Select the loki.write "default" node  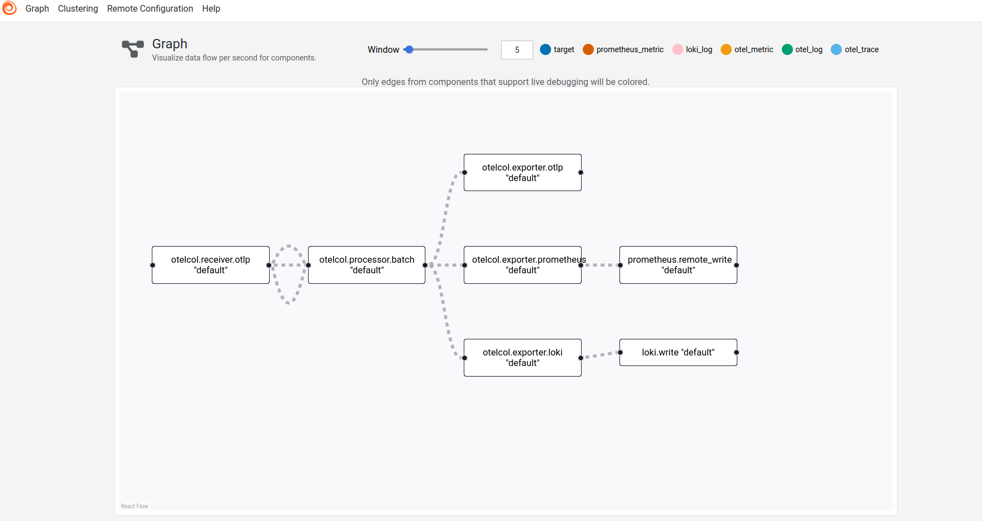678,352
